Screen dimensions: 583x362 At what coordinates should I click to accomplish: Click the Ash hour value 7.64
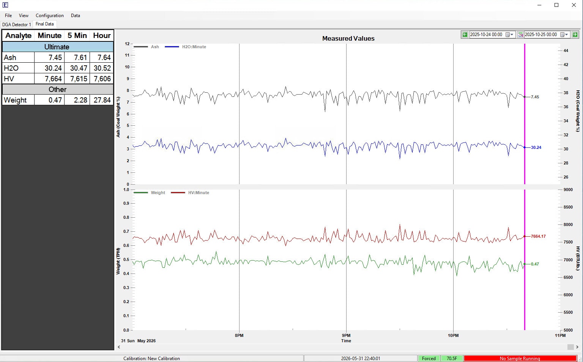(102, 57)
